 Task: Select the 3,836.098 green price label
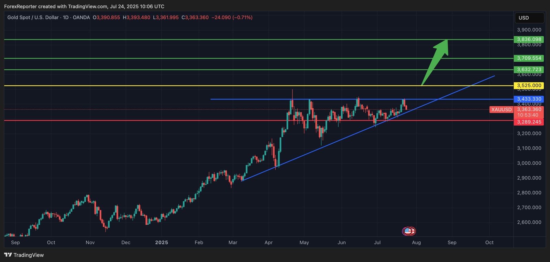coord(529,39)
